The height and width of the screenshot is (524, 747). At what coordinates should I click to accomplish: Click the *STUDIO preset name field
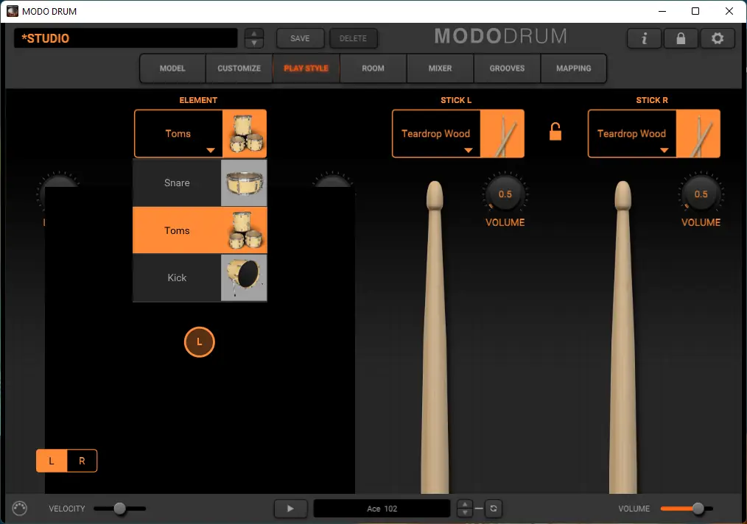(126, 38)
